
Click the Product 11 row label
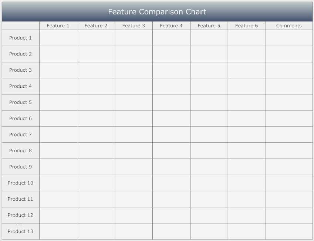point(20,199)
